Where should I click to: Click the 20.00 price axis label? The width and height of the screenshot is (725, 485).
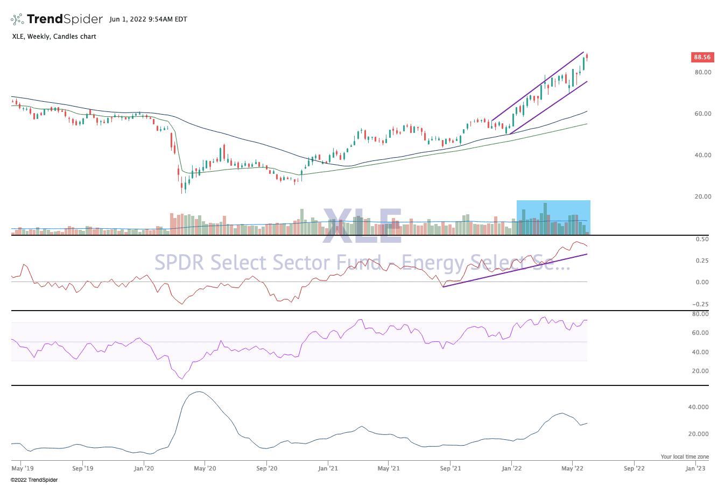click(x=702, y=196)
